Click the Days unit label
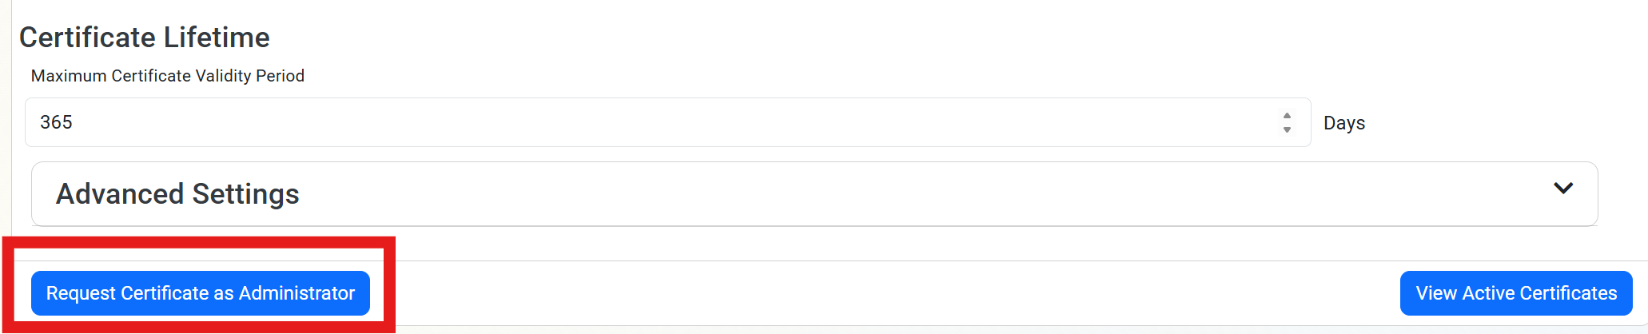The image size is (1648, 334). coord(1343,123)
